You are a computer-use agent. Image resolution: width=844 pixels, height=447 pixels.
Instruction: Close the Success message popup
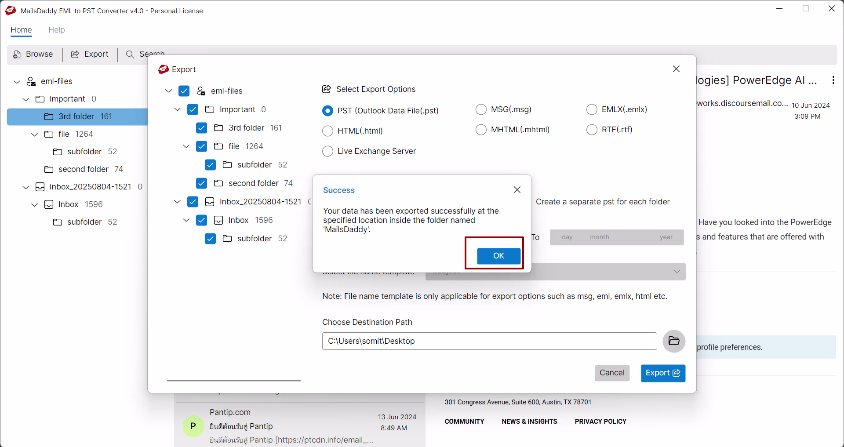[517, 189]
